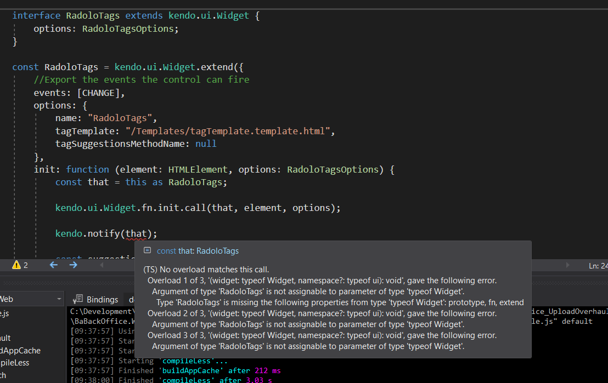Select the compileLess task in the tree
Image resolution: width=608 pixels, height=383 pixels.
coord(15,363)
